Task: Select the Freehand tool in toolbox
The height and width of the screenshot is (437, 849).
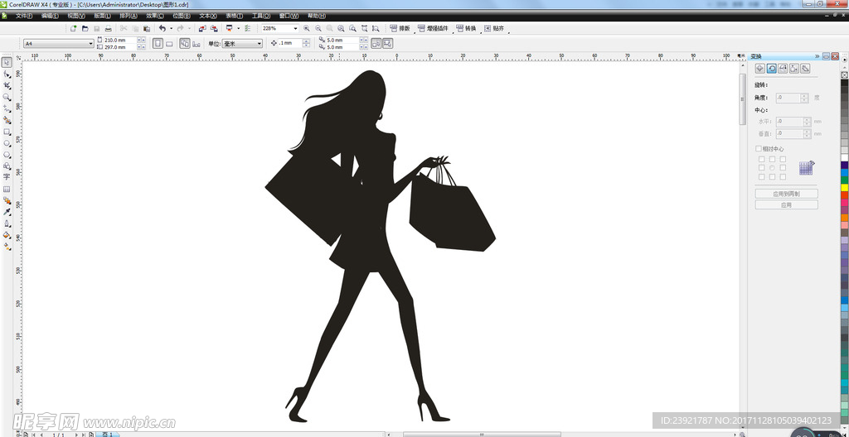Action: (x=7, y=108)
